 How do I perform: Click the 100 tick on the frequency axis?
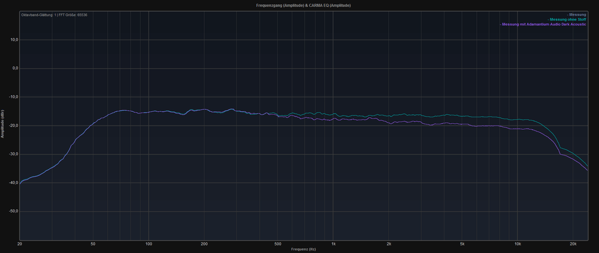pyautogui.click(x=149, y=244)
